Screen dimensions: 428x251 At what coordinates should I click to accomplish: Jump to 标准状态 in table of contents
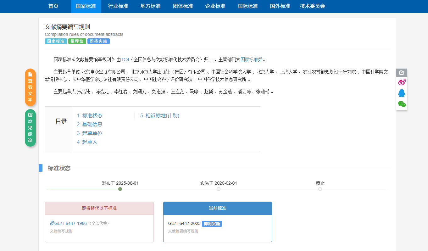tap(90, 115)
